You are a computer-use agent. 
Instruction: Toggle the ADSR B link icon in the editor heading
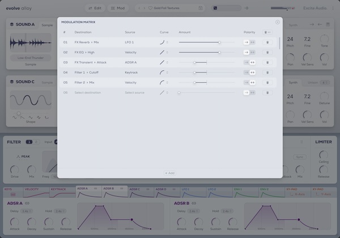click(194, 203)
